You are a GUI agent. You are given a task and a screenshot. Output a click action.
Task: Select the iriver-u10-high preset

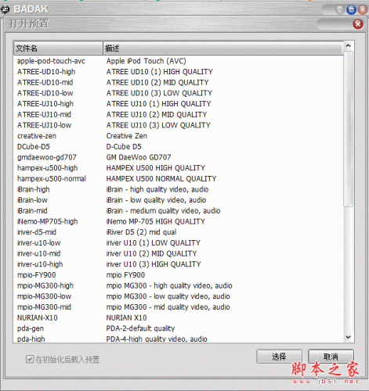point(40,264)
